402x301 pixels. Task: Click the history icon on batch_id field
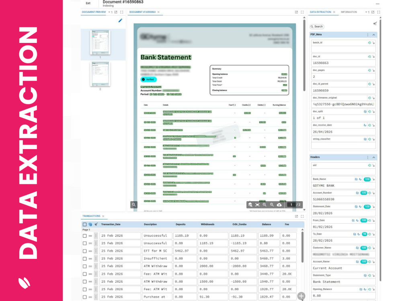click(369, 42)
